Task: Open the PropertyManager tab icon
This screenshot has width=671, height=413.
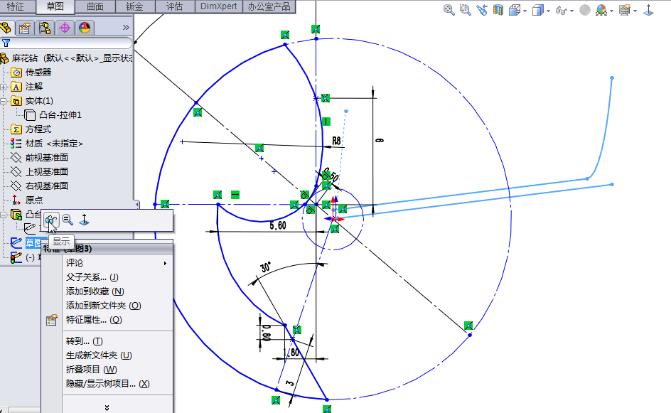Action: pos(26,28)
